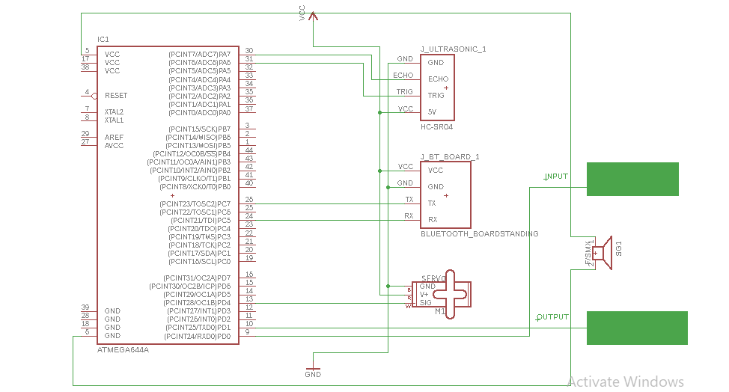Click the RESET pin inversion circle
Viewport: 729px width, 392px height.
pos(94,97)
